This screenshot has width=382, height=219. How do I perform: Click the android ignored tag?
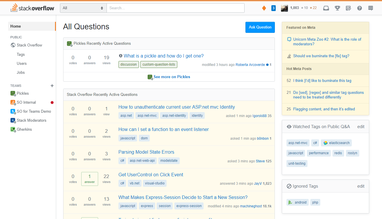(298, 202)
